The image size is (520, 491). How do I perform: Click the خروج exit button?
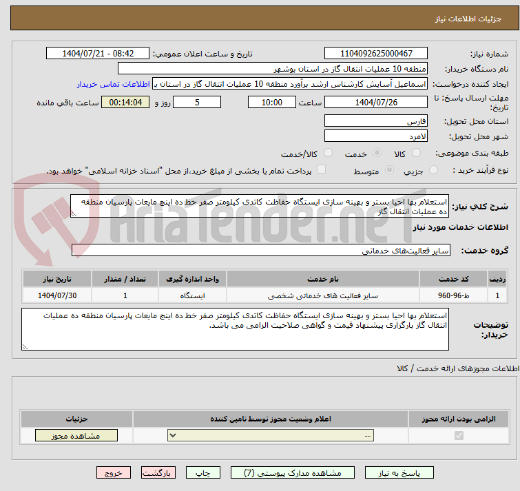[x=114, y=473]
